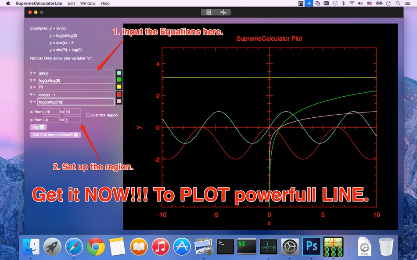
Task: Open the memory-chip status menu bar icon
Action: click(326, 3)
